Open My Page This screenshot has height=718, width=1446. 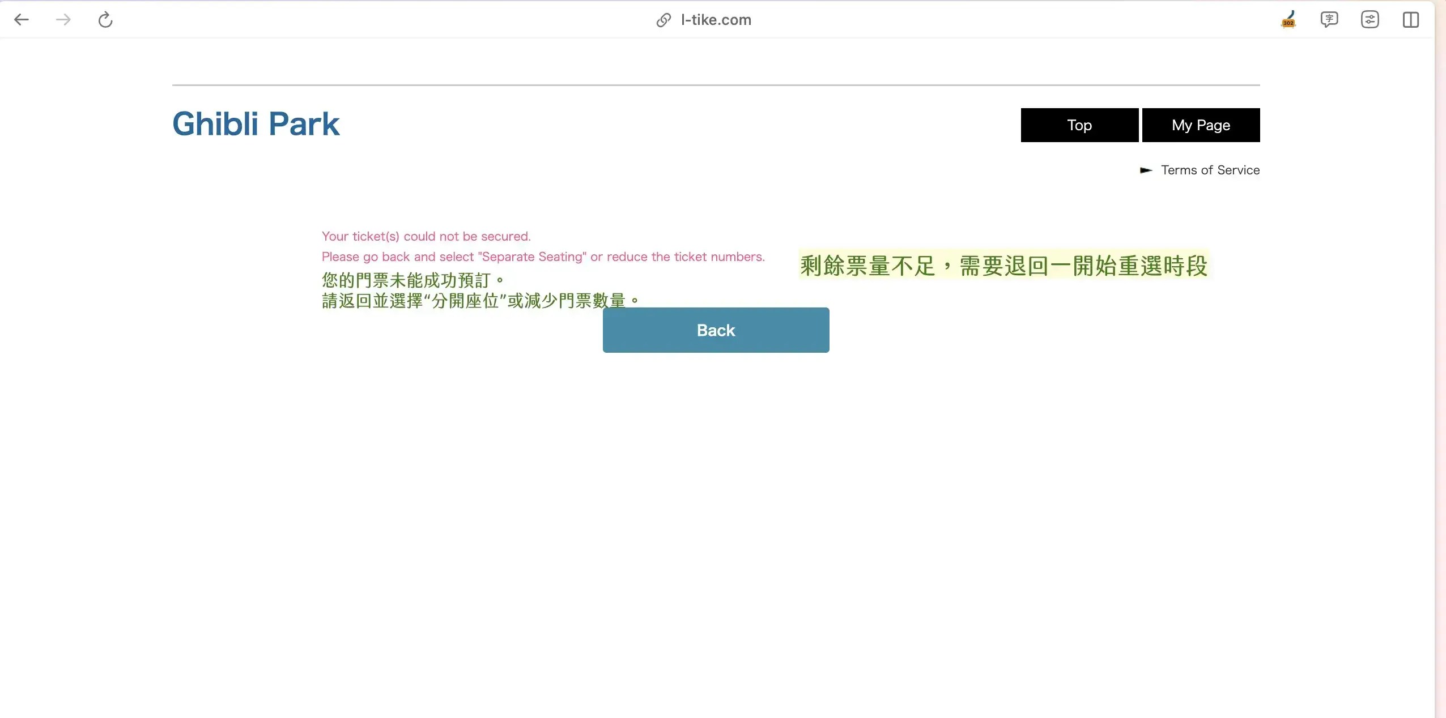(x=1201, y=125)
